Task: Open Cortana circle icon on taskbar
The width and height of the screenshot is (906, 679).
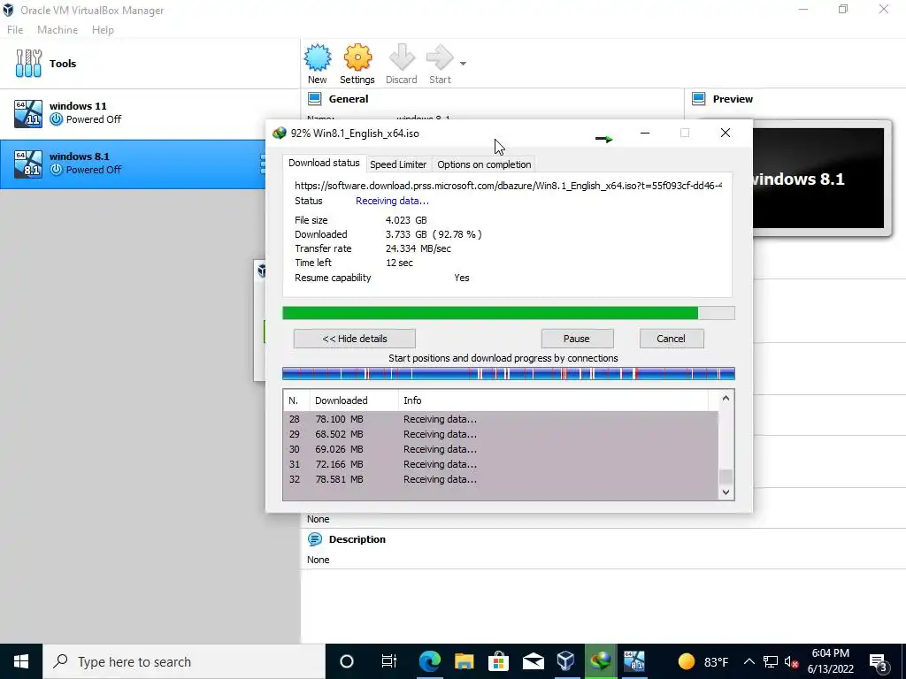Action: (346, 661)
